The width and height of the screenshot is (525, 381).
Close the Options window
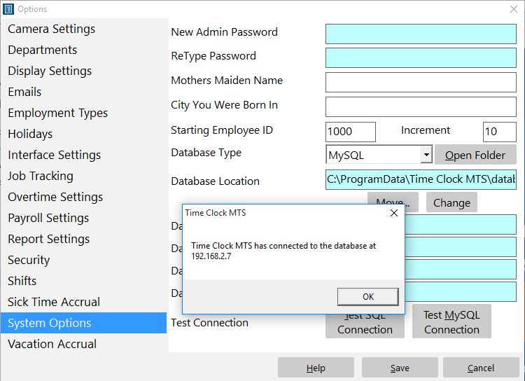click(x=514, y=9)
